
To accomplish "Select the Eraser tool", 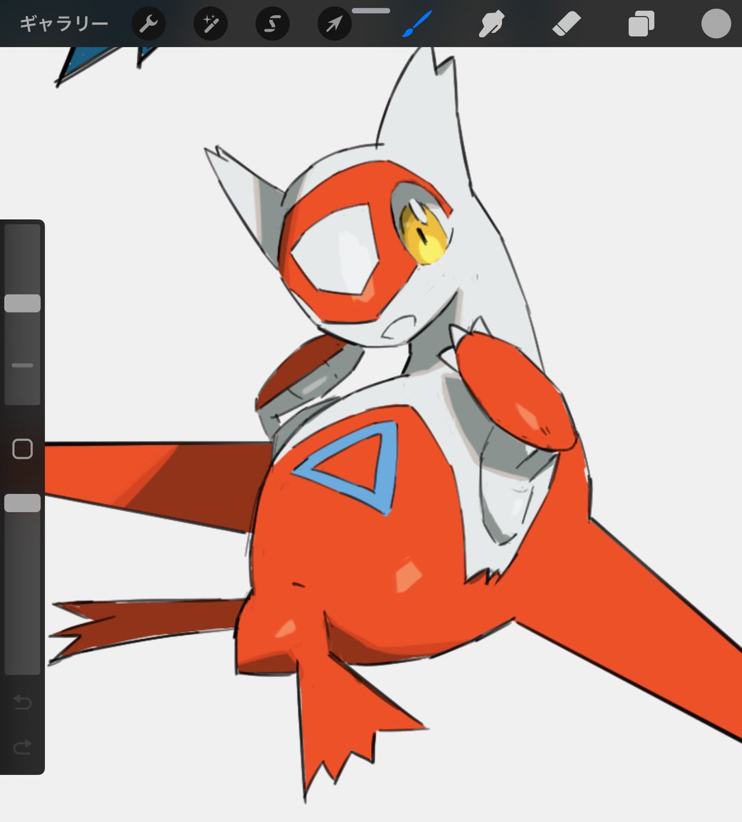I will click(566, 25).
